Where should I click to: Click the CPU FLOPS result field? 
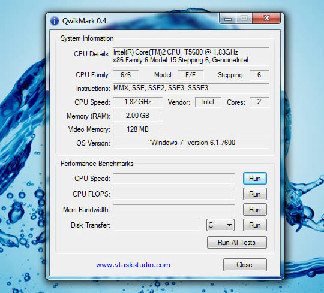pos(174,194)
